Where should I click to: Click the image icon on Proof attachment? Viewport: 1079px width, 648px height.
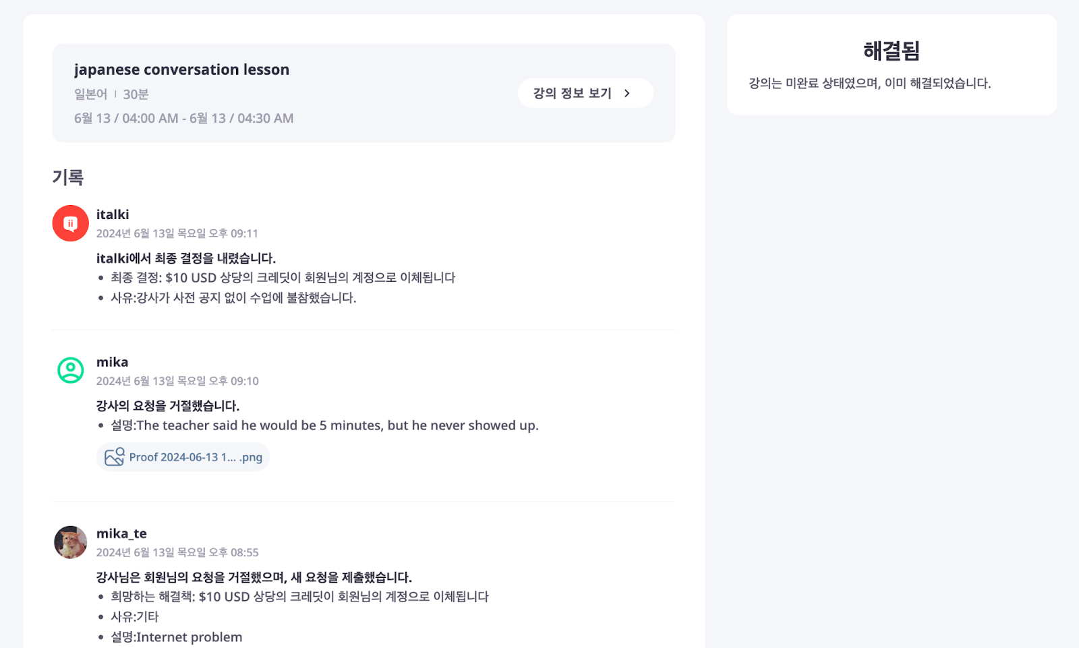tap(115, 456)
